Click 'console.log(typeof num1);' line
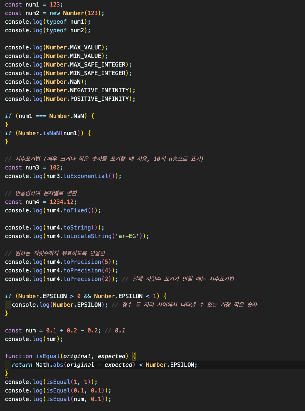The height and width of the screenshot is (411, 305). pyautogui.click(x=48, y=22)
